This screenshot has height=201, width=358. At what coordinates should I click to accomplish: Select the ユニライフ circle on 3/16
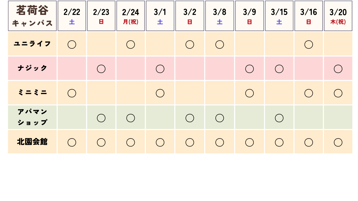click(x=309, y=44)
